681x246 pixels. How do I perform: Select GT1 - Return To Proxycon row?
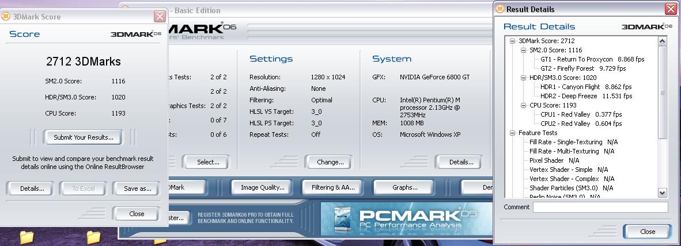click(x=592, y=59)
